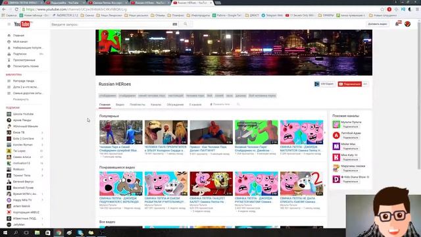
Task: Go to Home icon in sidebar
Action: click(x=9, y=36)
